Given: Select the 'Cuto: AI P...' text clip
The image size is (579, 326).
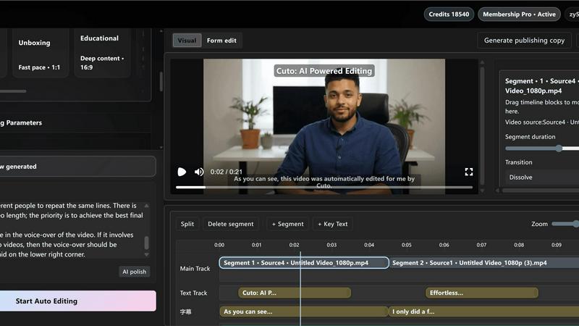Looking at the screenshot, I should (x=295, y=293).
